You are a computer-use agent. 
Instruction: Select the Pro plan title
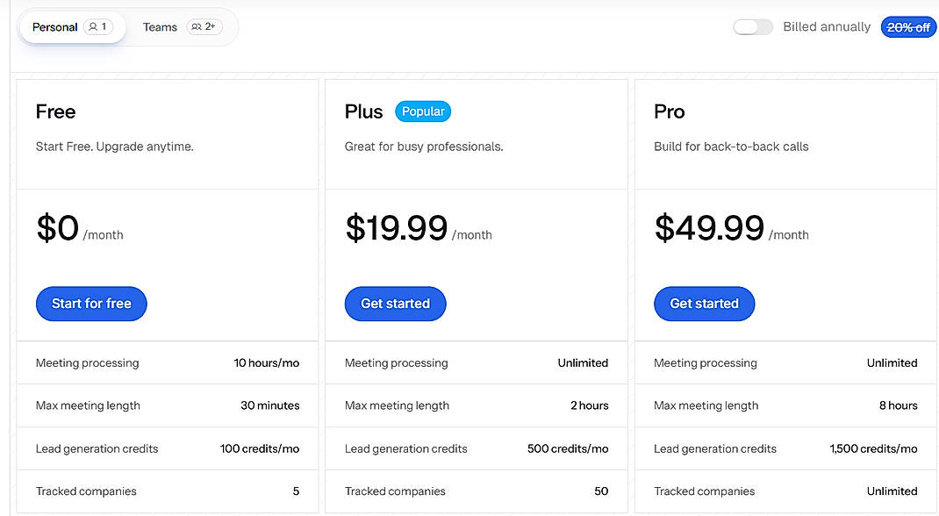[670, 111]
